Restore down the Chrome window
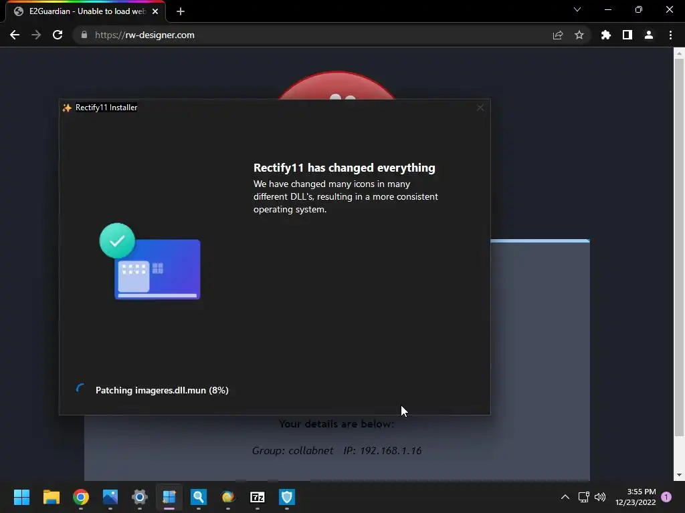The height and width of the screenshot is (513, 685). pyautogui.click(x=639, y=9)
